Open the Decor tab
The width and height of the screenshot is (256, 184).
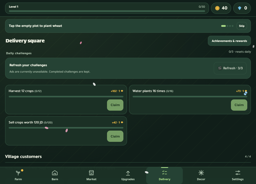tap(201, 176)
